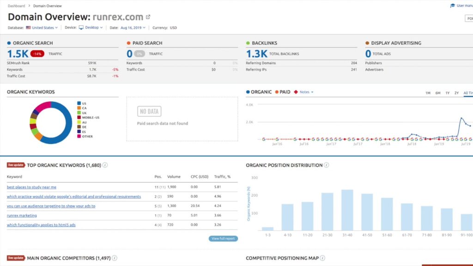
Task: Click live update badge on Top Organic Keywords
Action: point(16,165)
